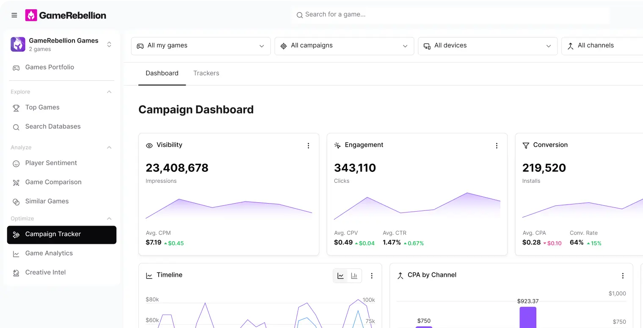Switch Timeline to bar chart view

point(354,276)
